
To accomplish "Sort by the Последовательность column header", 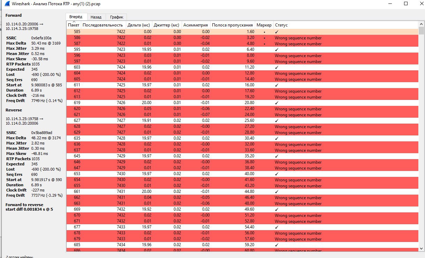I will tap(103, 25).
